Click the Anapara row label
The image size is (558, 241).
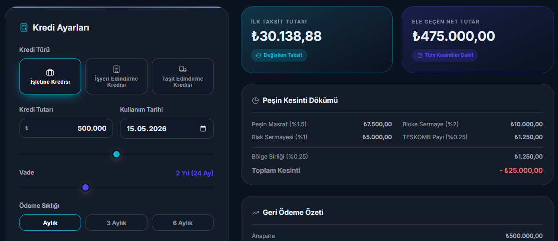click(263, 236)
